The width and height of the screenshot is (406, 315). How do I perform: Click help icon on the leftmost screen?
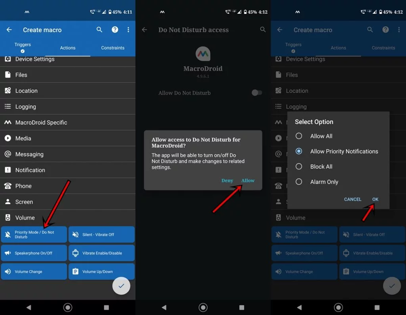pos(115,30)
